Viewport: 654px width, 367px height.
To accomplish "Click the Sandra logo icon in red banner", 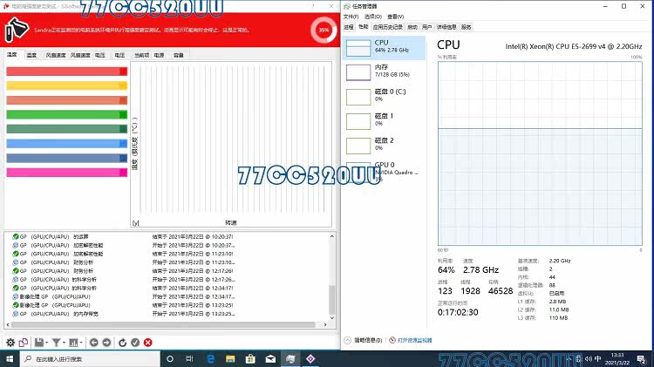I will (x=17, y=29).
